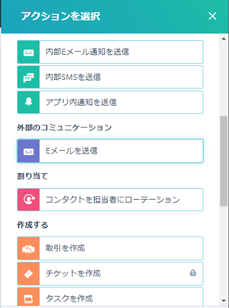Click the handshake icon for deal creation
The width and height of the screenshot is (229, 308).
29,249
